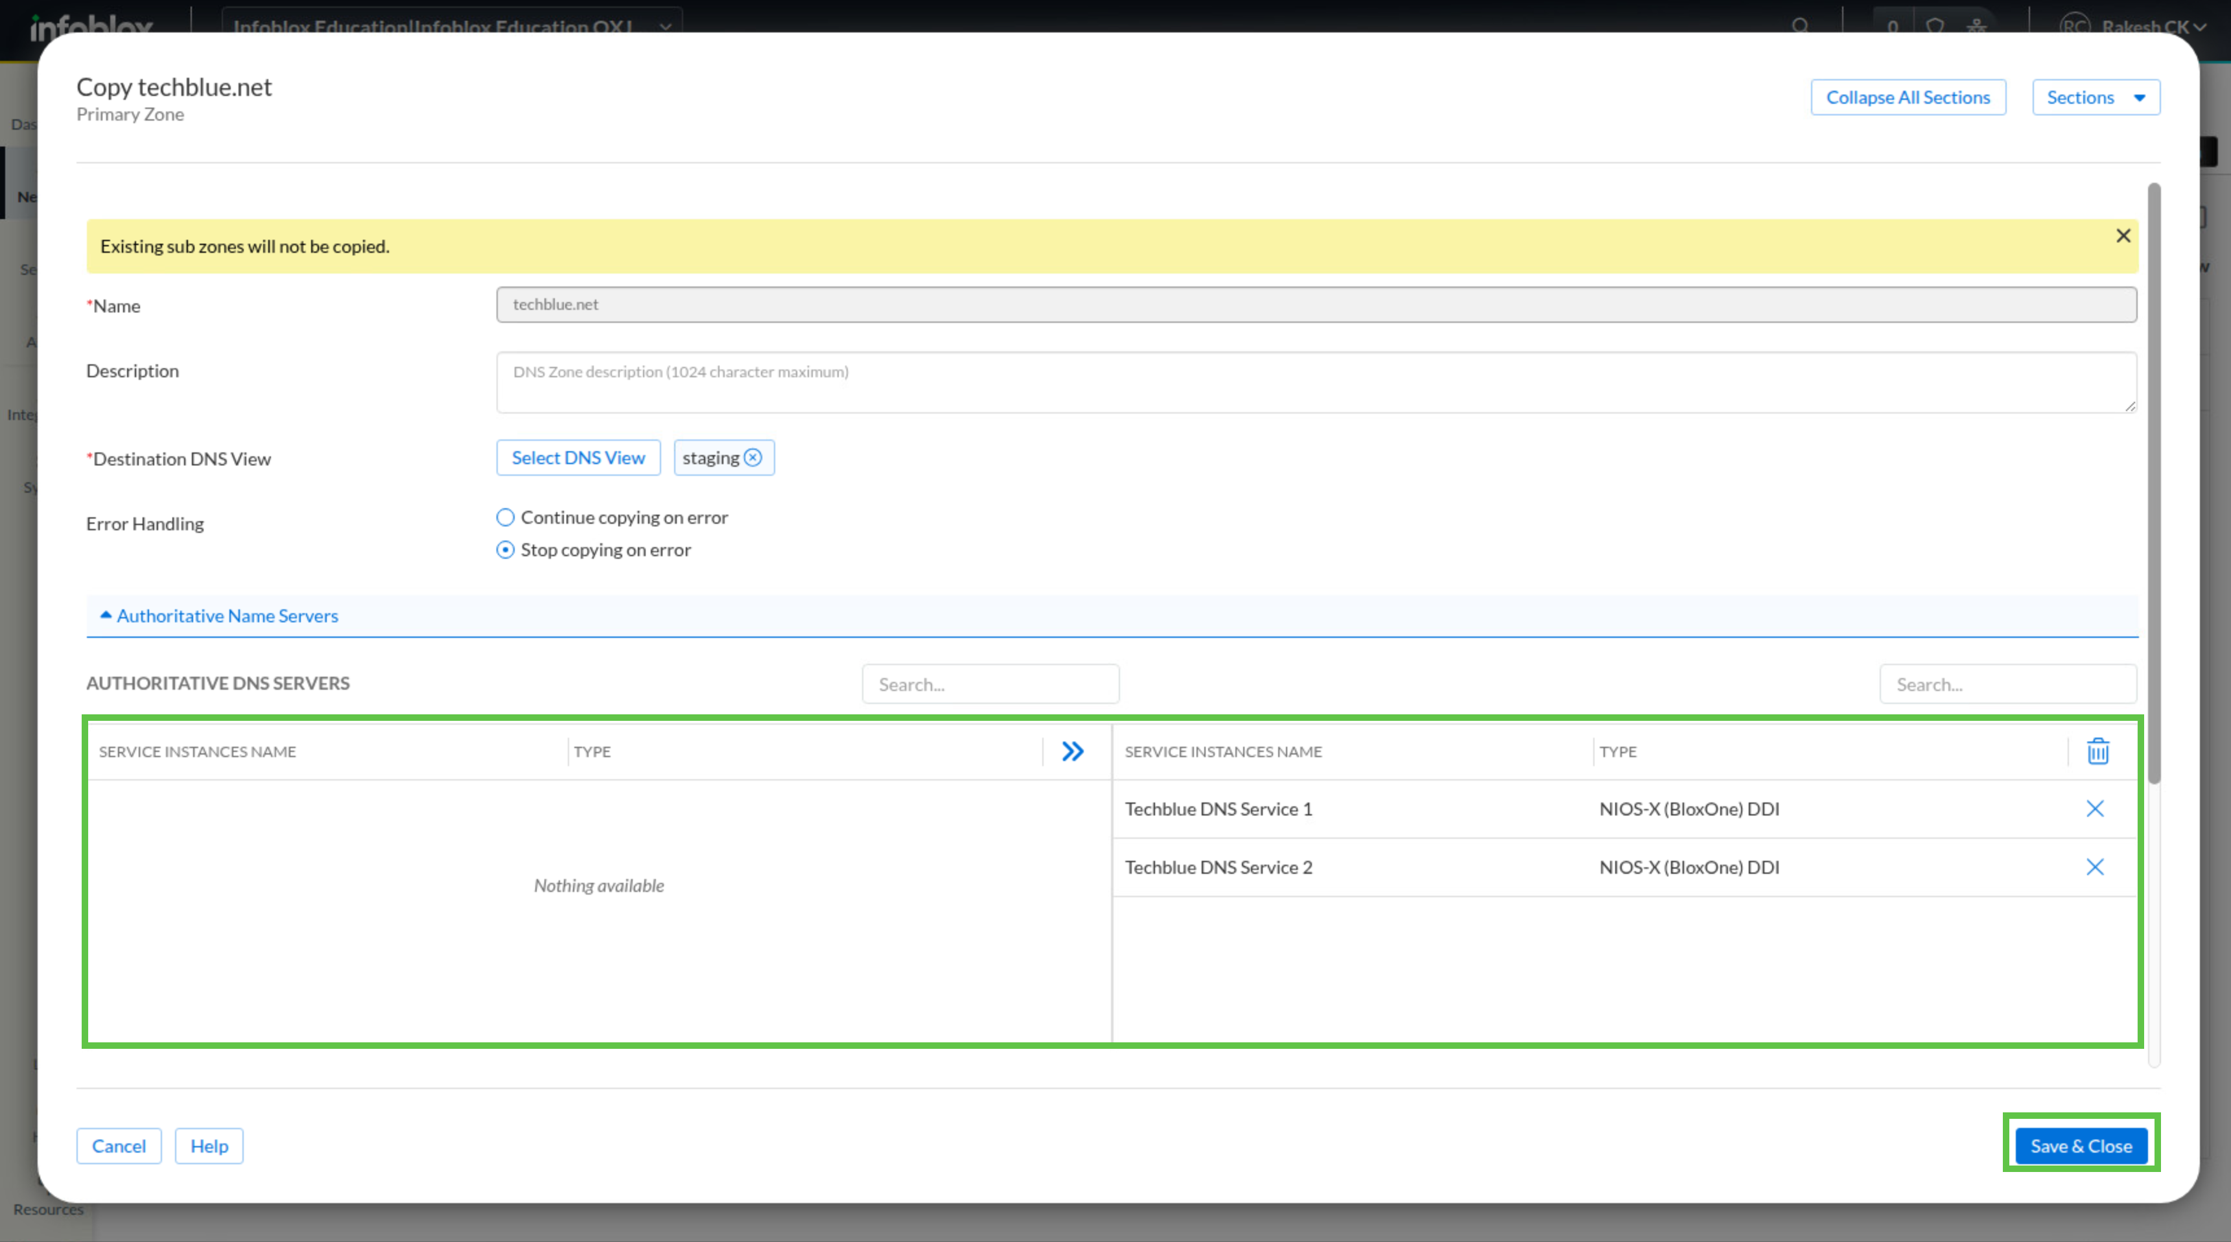Click NIOS-X type cell for Techblue DNS Service 1

(1689, 809)
